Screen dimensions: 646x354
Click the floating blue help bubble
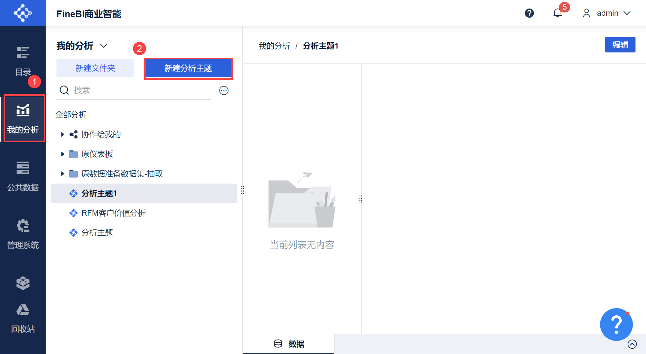(616, 324)
